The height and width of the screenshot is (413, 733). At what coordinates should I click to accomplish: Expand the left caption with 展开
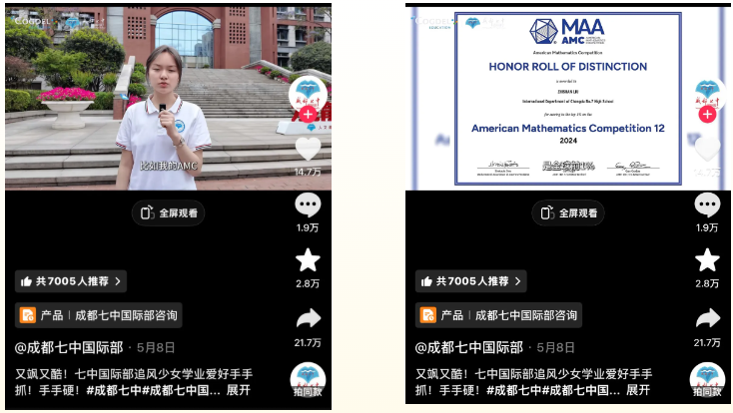pyautogui.click(x=239, y=390)
